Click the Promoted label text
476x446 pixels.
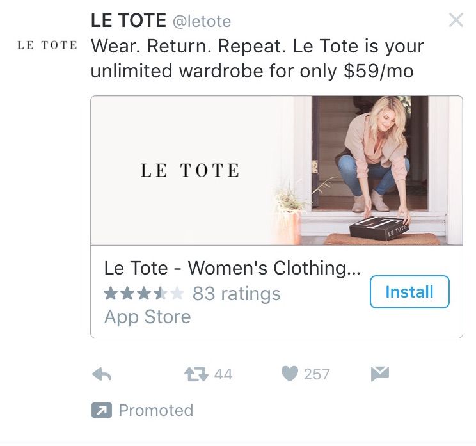click(155, 410)
